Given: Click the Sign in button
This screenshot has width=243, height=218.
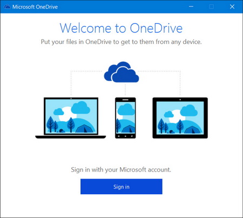Looking at the screenshot, I should [122, 187].
